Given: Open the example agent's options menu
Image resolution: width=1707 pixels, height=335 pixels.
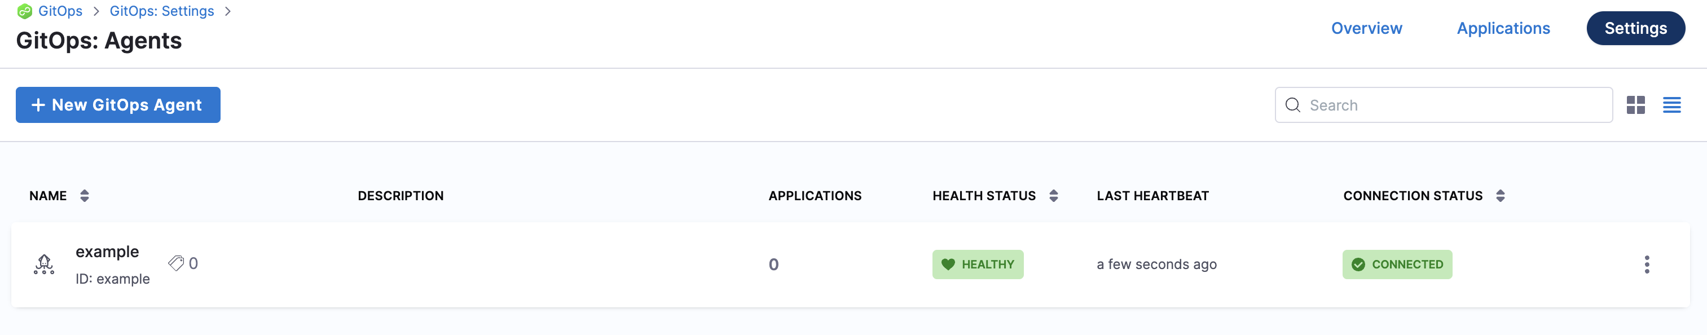Looking at the screenshot, I should click(1647, 264).
